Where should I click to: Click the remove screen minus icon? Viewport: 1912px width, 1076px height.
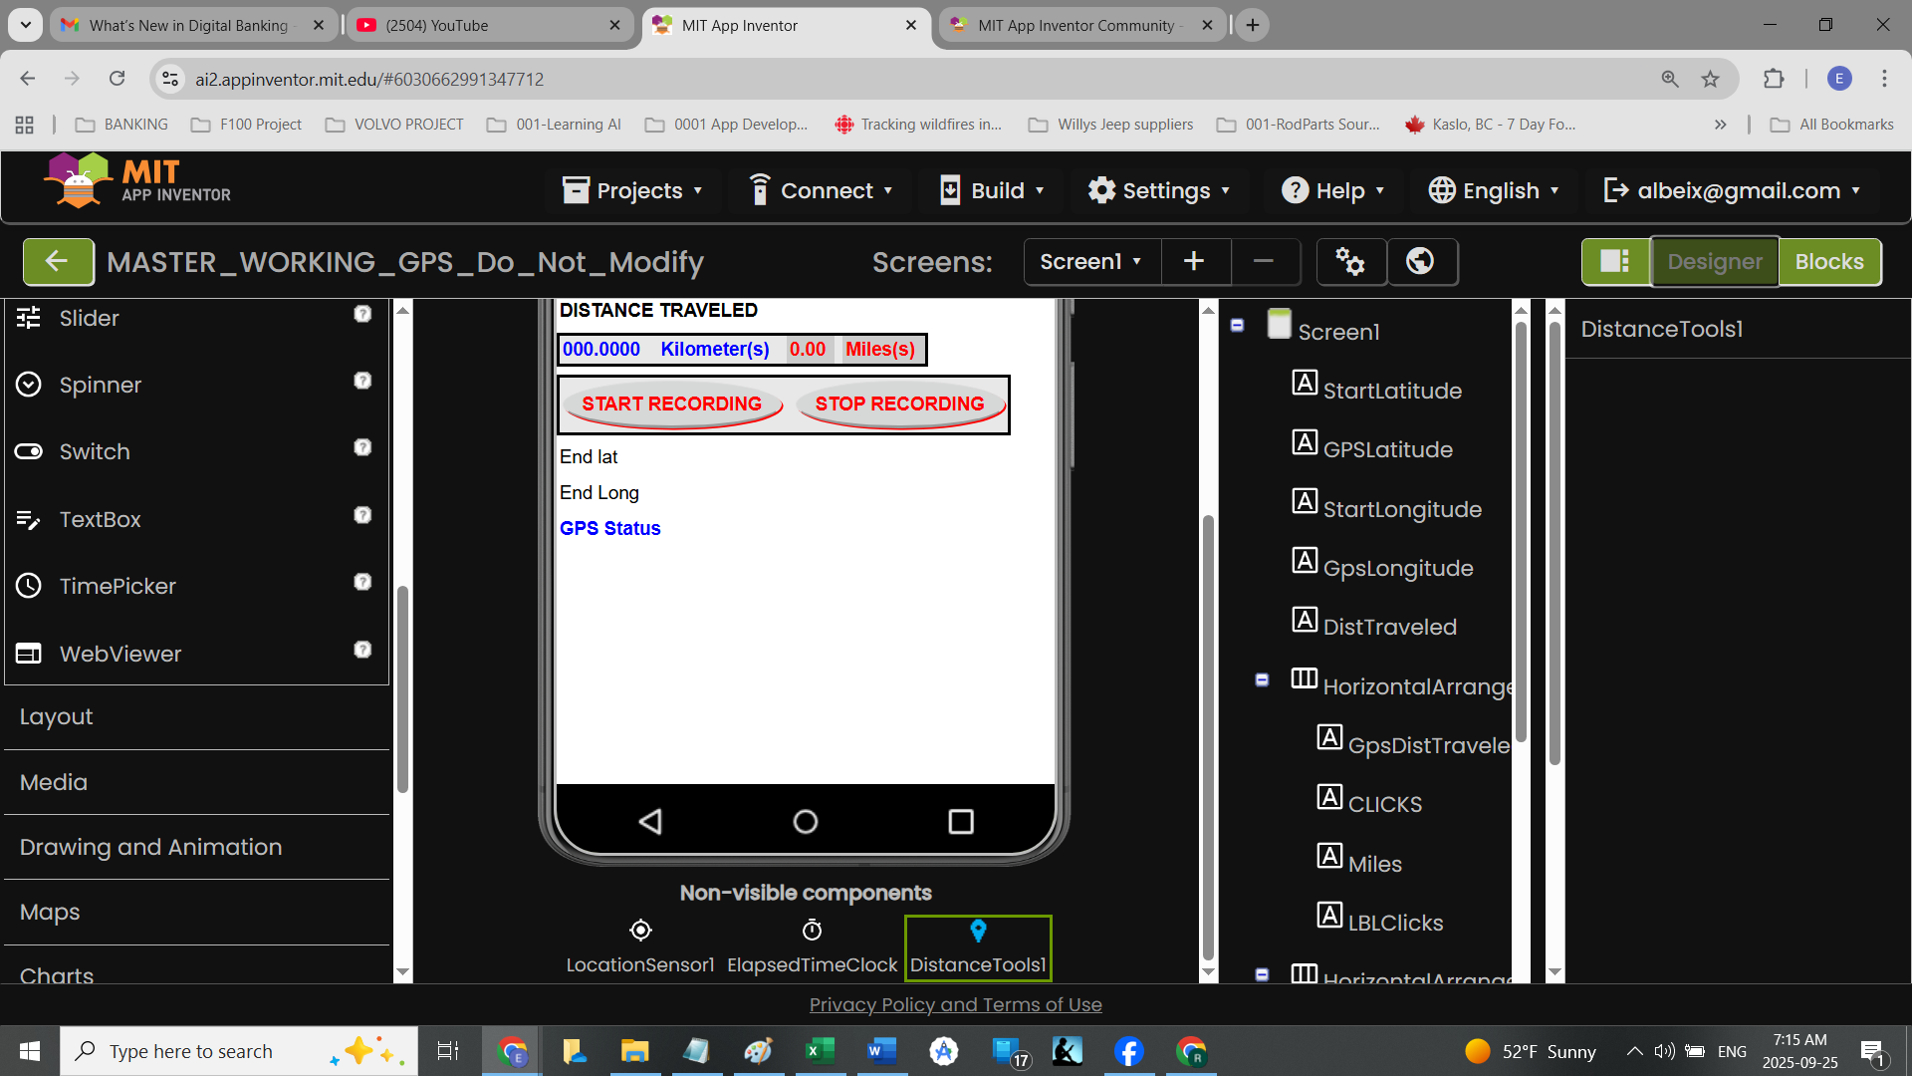pos(1264,262)
